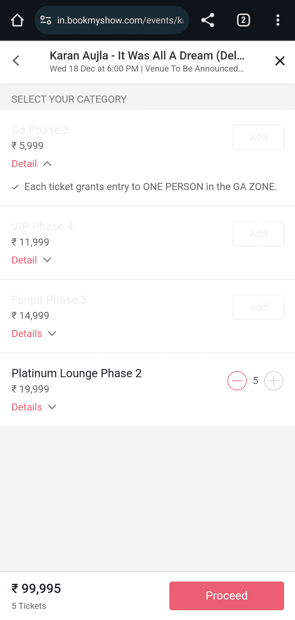This screenshot has width=295, height=620.
Task: Expand Platinum Lounge Phase 2 Details
Action: coord(34,407)
